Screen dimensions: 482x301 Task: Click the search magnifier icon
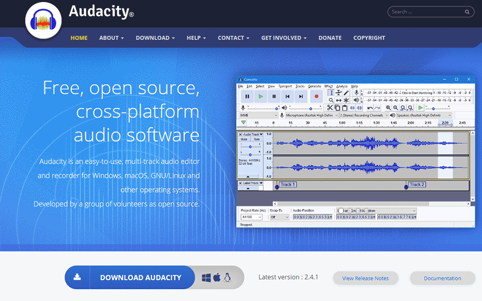(467, 12)
